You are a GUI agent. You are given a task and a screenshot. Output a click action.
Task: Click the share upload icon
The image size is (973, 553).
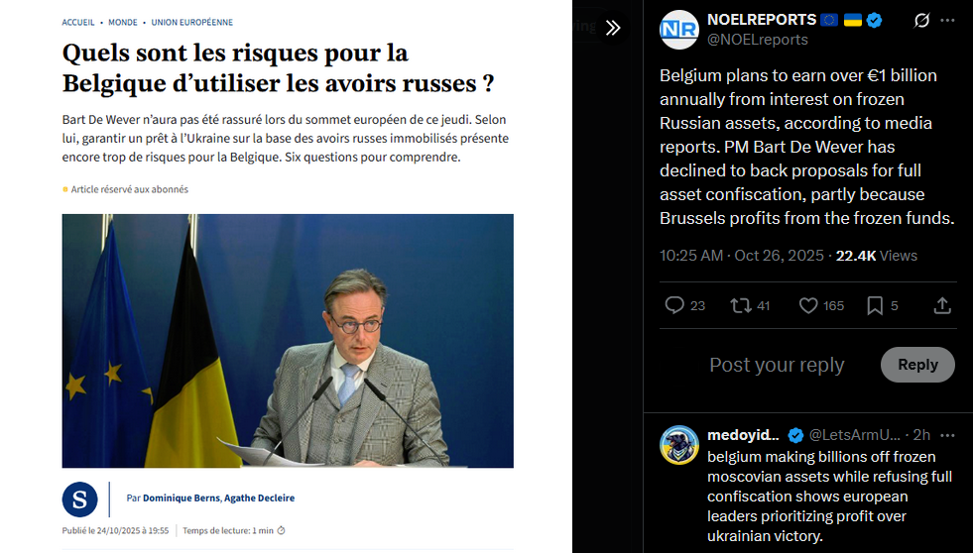click(942, 305)
